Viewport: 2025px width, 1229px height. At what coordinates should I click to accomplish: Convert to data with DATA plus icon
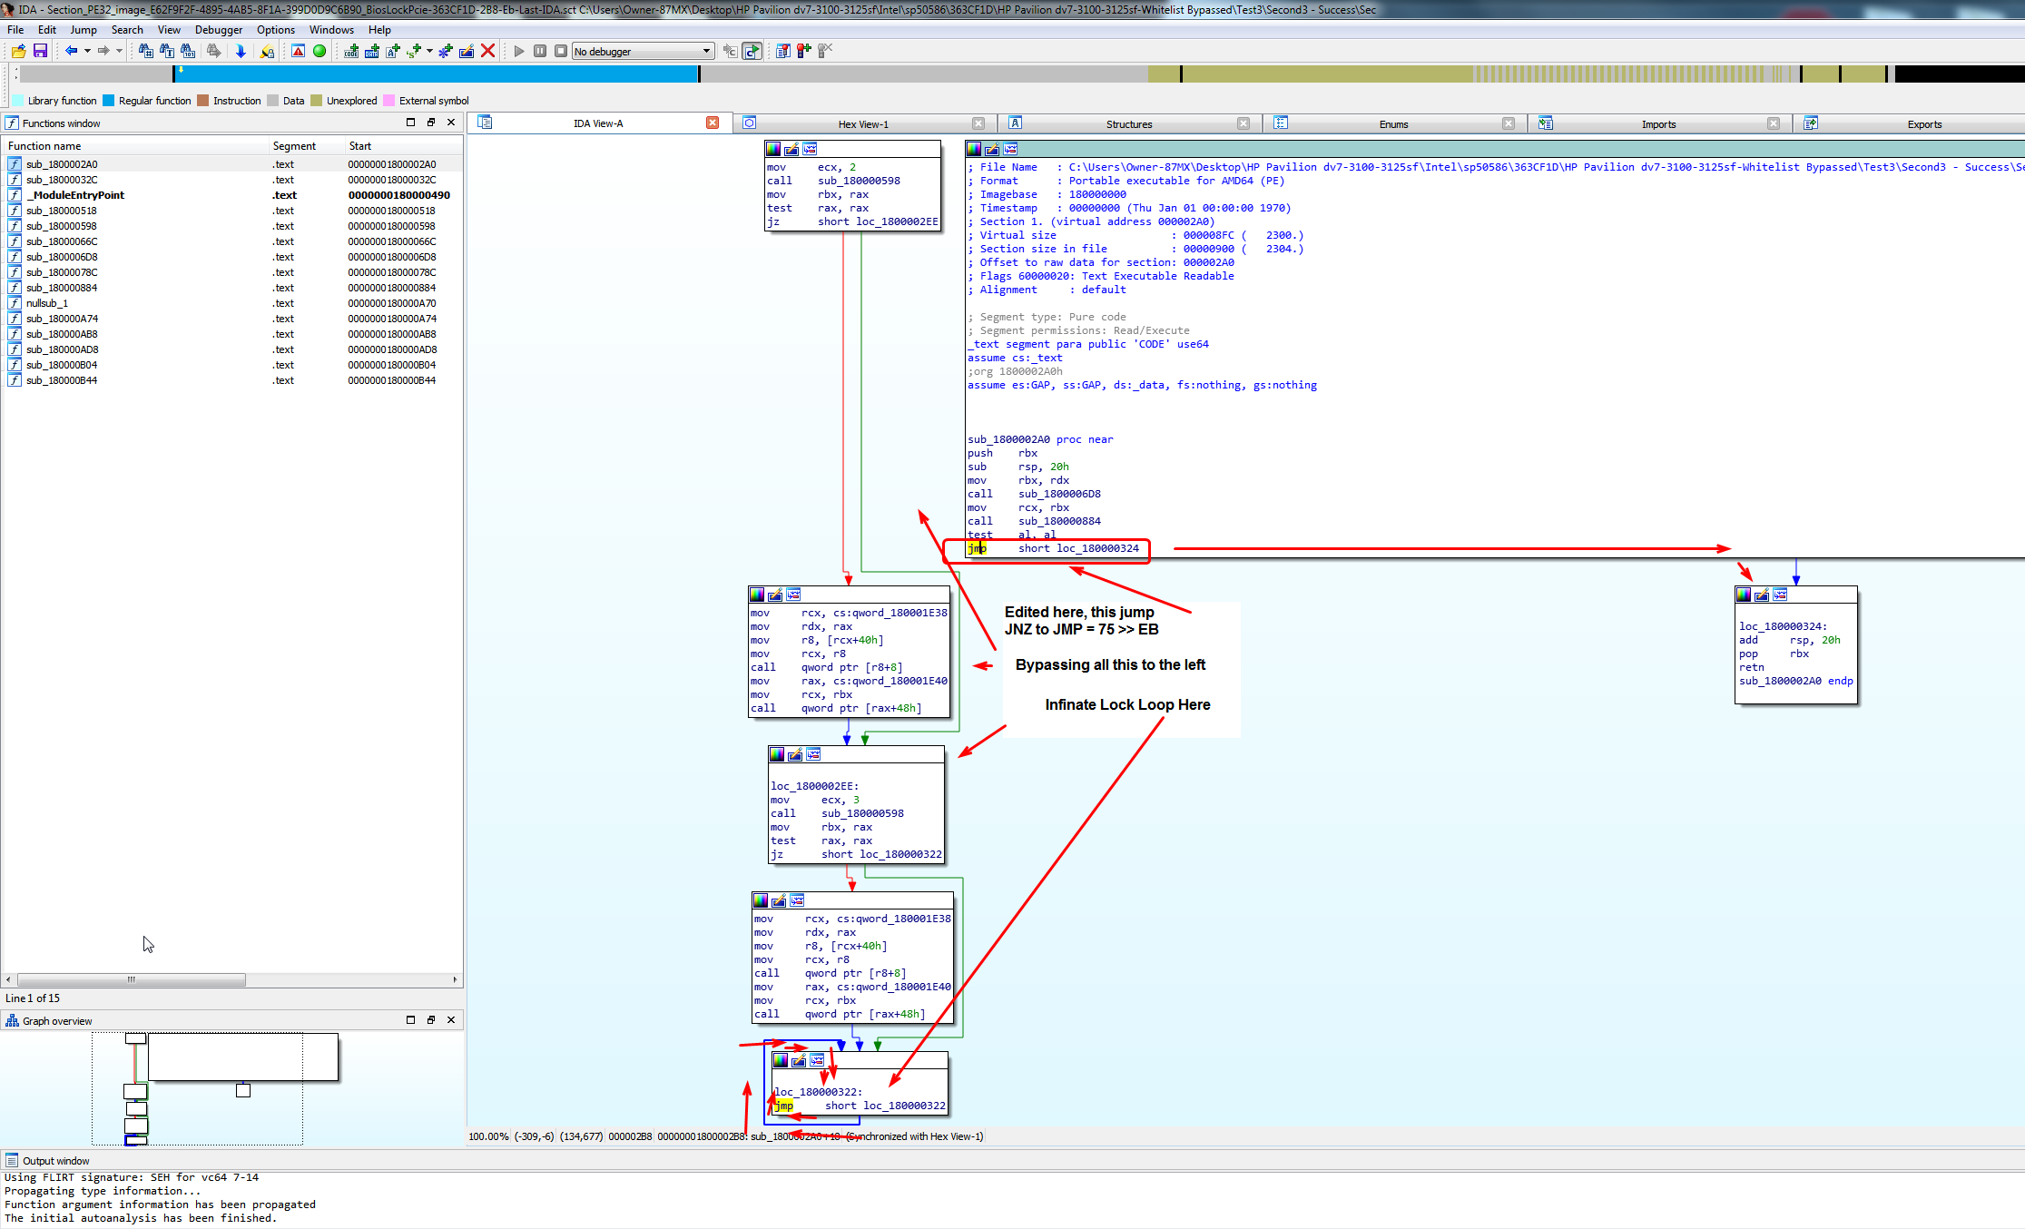click(x=372, y=51)
